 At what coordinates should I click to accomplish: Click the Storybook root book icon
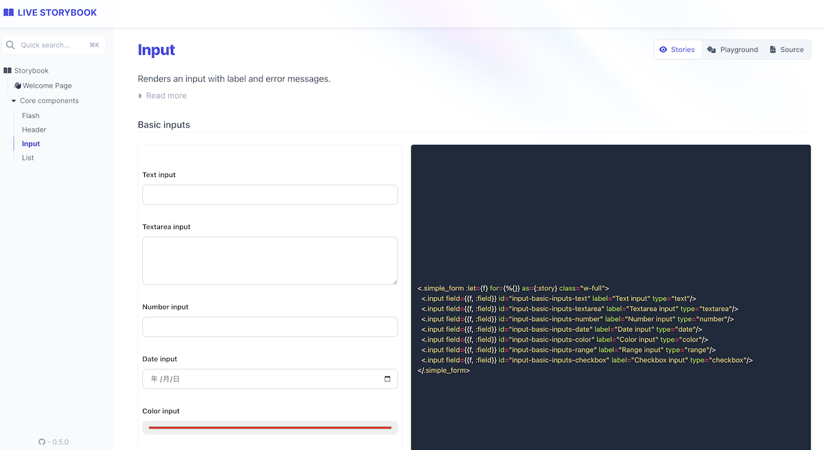[8, 71]
